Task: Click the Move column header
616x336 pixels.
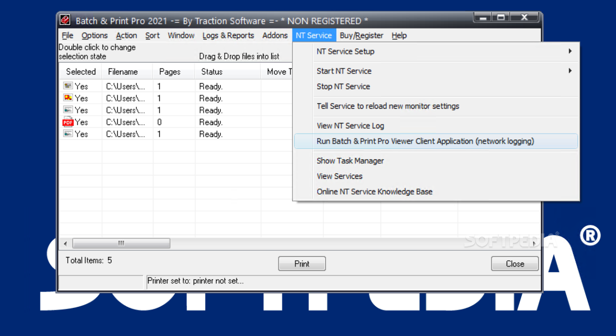Action: pos(276,72)
